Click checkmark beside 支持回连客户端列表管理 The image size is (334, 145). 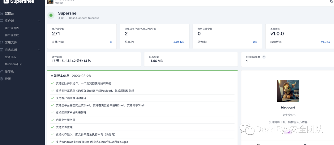52,113
